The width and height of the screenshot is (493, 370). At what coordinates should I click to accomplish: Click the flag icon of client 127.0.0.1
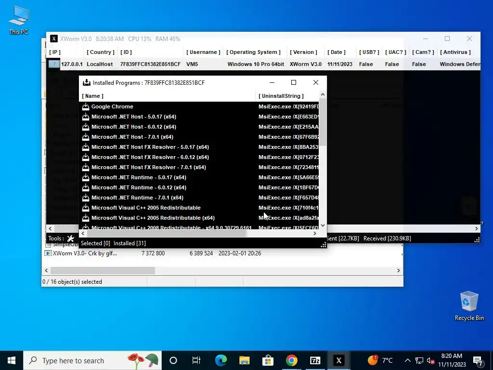click(54, 64)
